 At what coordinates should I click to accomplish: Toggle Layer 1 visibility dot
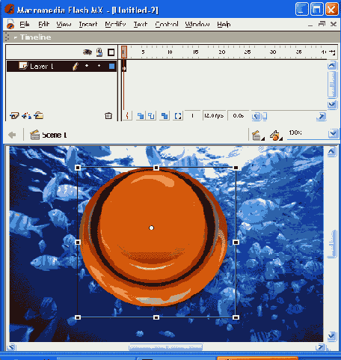tap(87, 66)
